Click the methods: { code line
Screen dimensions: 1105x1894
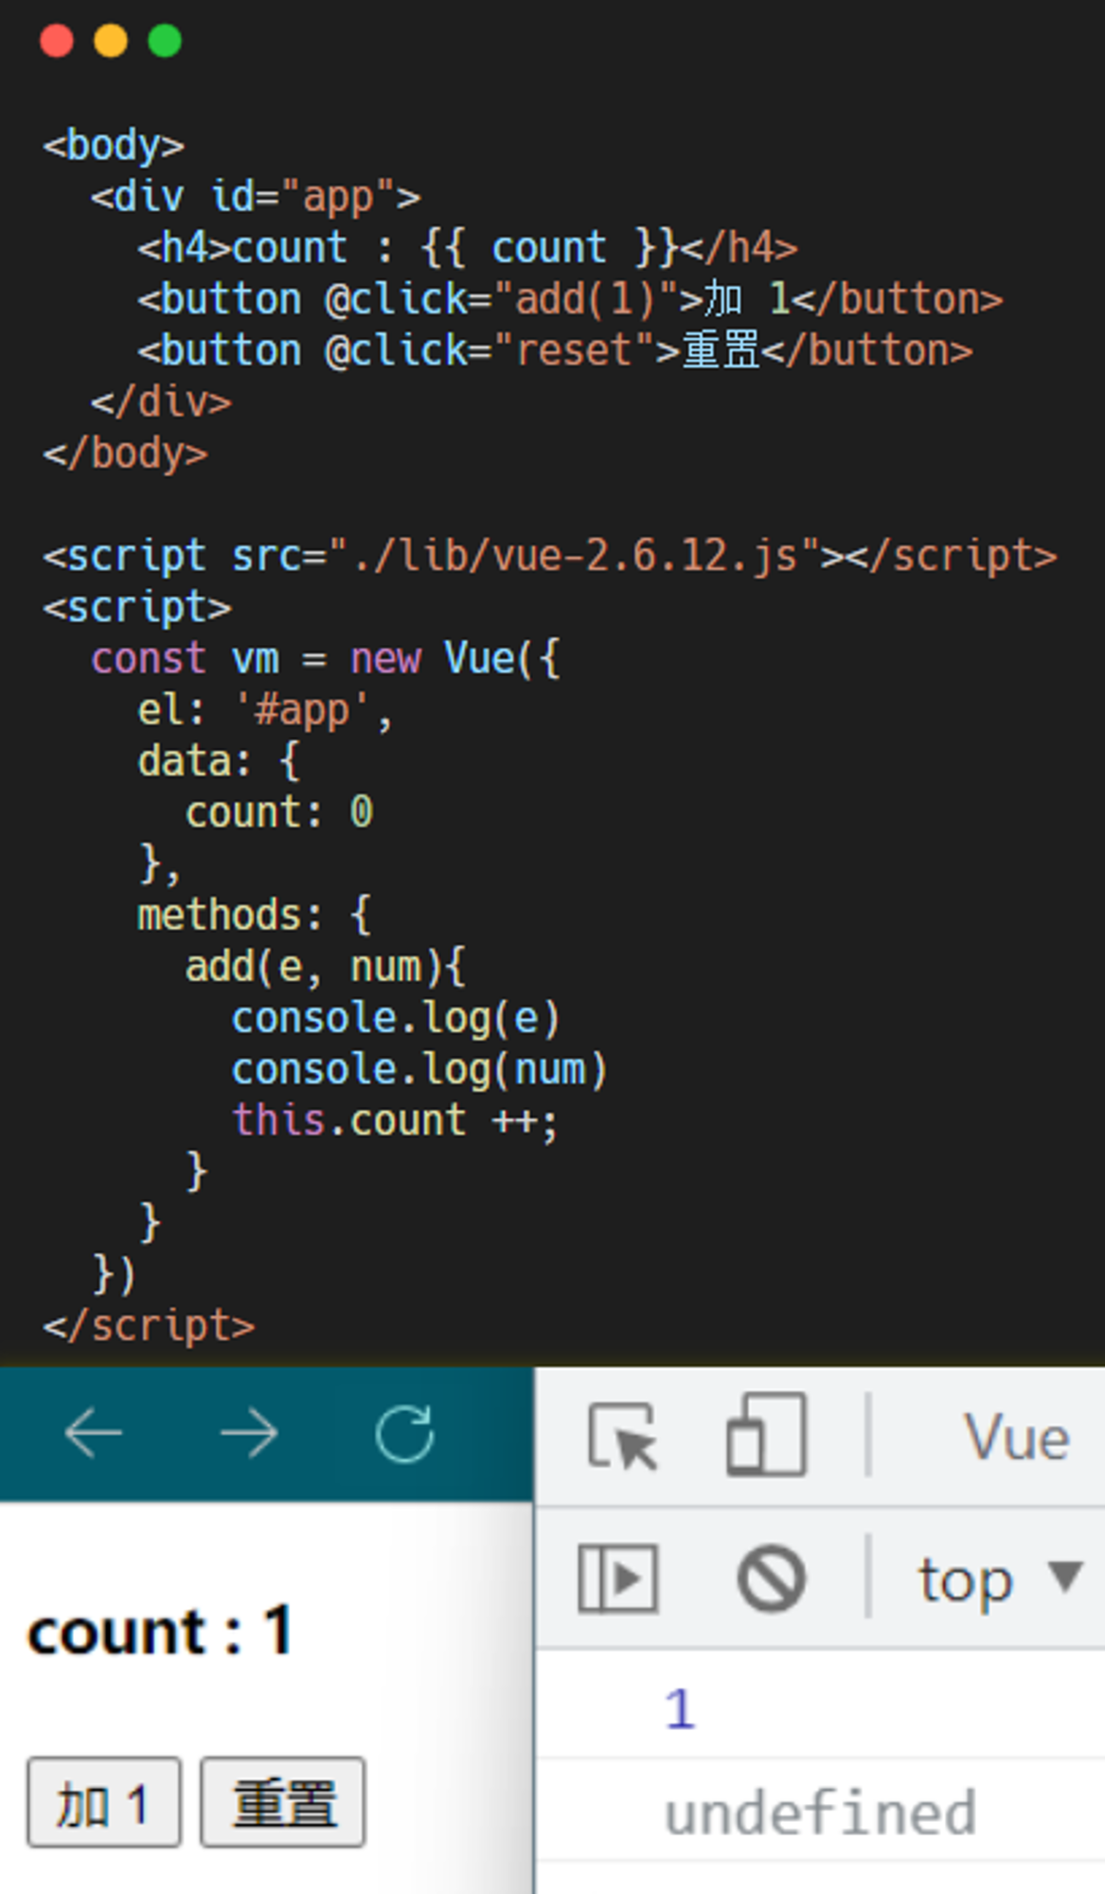coord(255,916)
